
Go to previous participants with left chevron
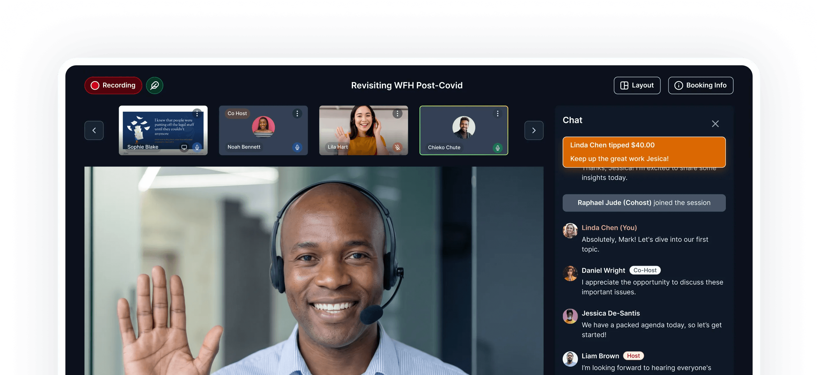pyautogui.click(x=94, y=130)
